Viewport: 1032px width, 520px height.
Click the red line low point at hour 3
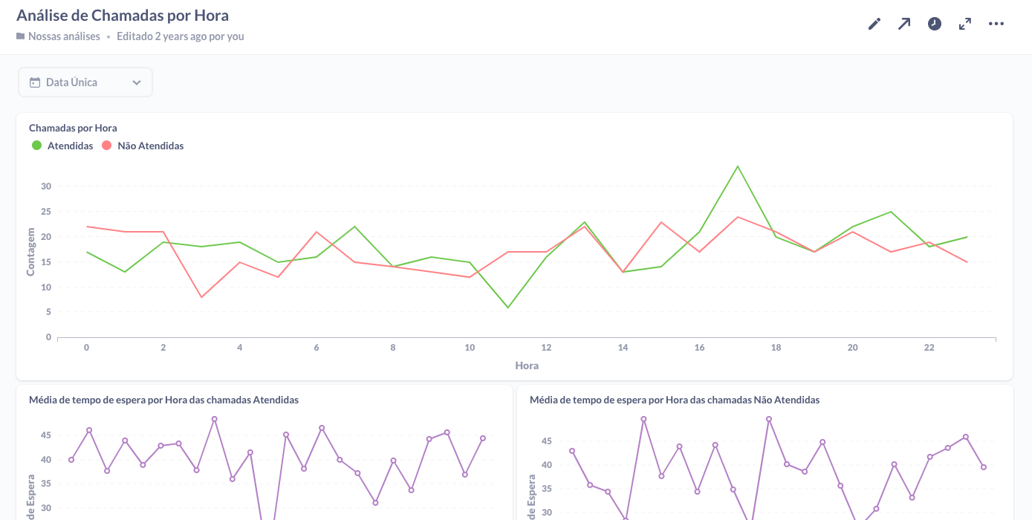(x=201, y=297)
